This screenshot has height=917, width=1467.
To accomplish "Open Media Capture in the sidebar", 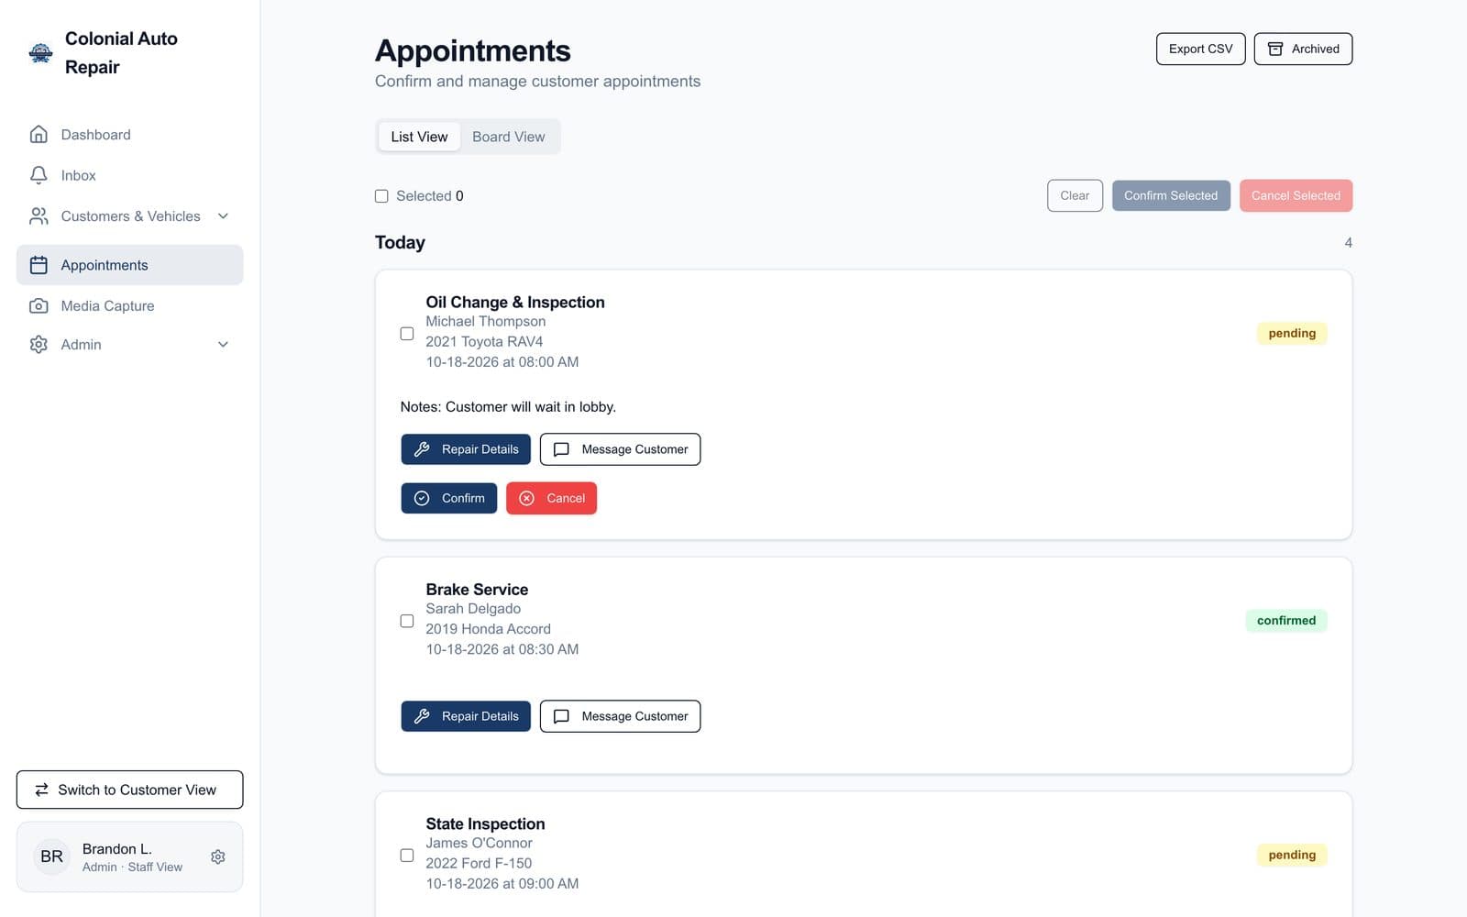I will 129,306.
